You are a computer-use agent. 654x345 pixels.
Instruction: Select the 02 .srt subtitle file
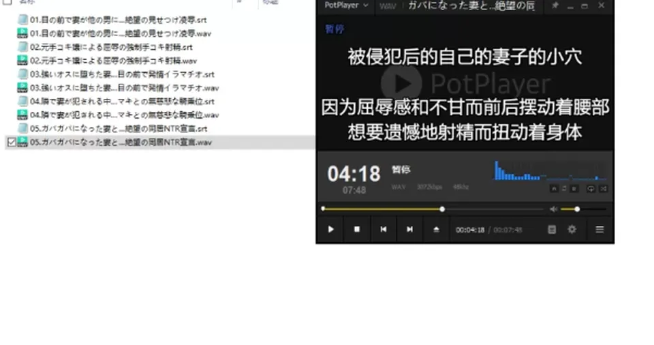tap(111, 47)
